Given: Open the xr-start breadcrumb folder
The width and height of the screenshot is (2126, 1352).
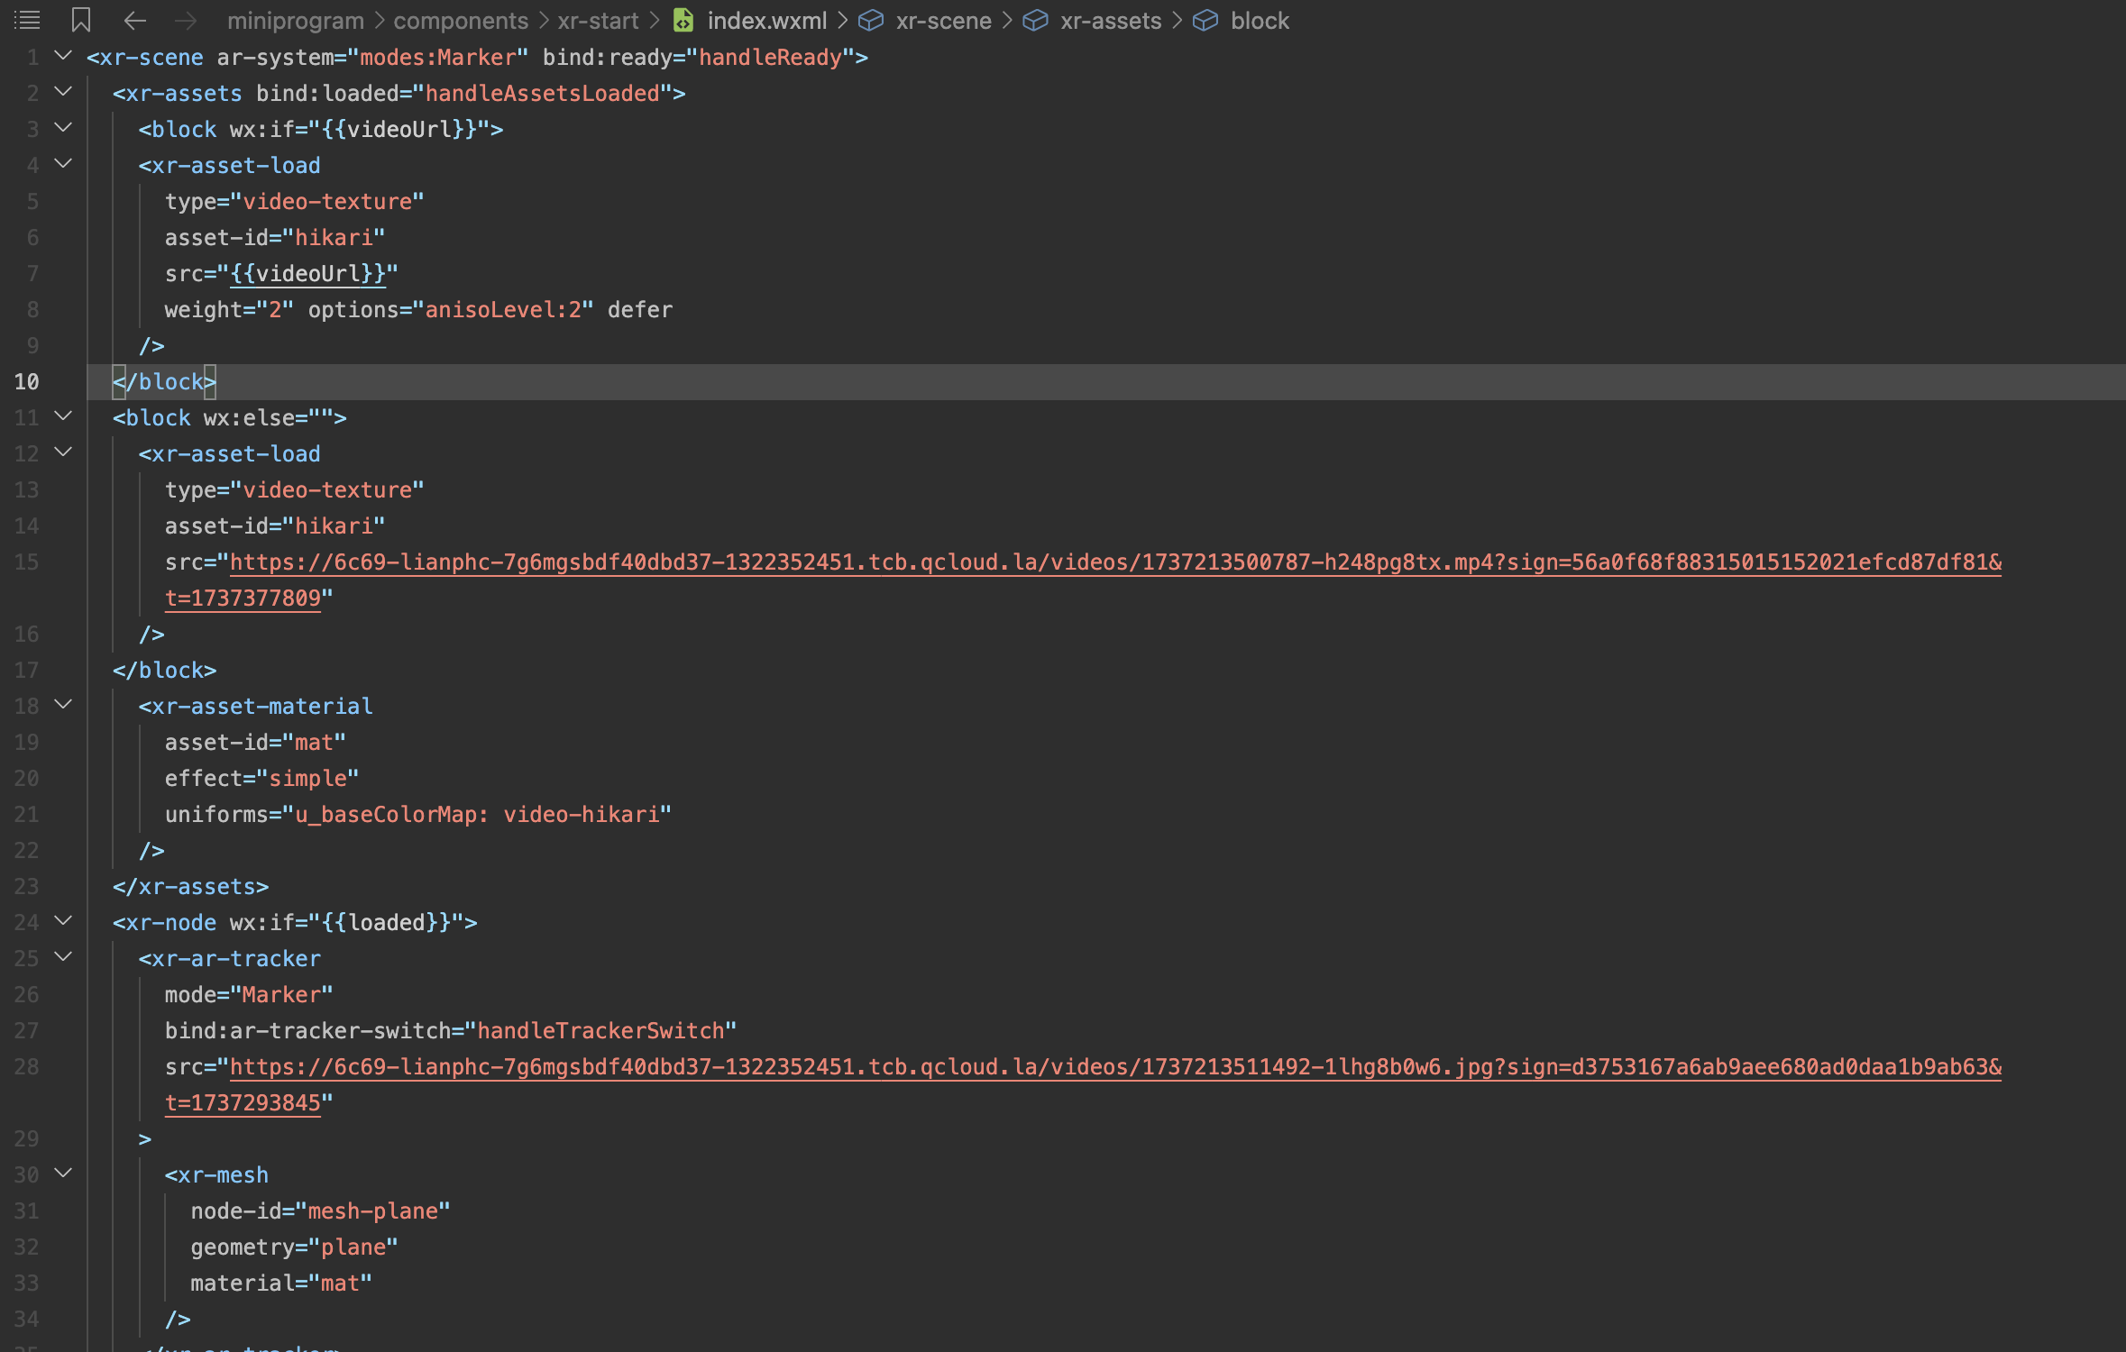Looking at the screenshot, I should tap(598, 20).
